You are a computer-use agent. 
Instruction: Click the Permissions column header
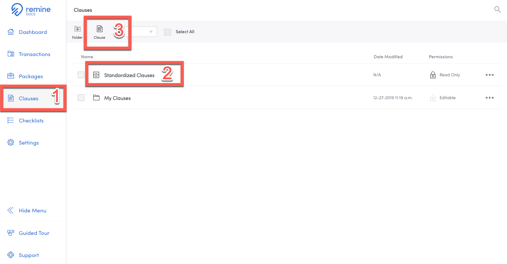441,57
